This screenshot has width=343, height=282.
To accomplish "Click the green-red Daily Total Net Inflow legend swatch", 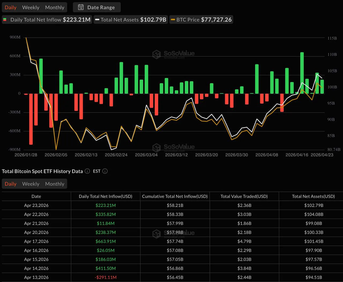I will tap(5, 19).
